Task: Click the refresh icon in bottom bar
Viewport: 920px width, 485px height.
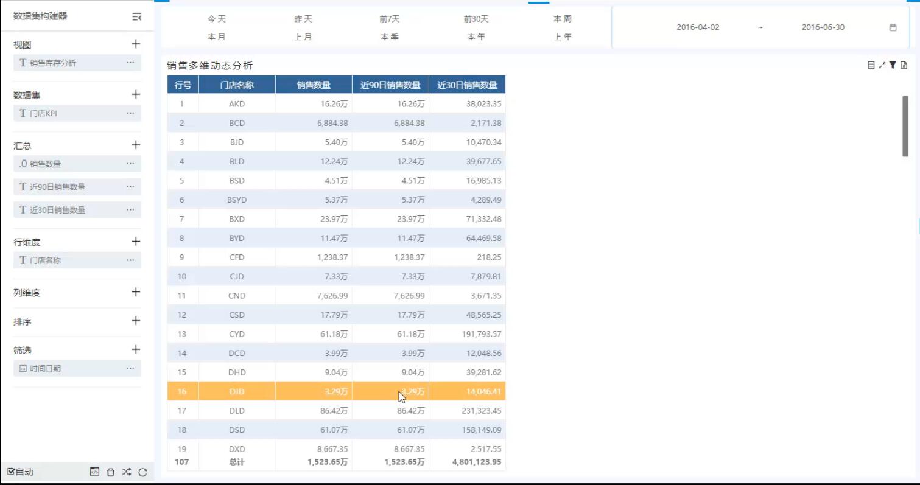Action: click(x=142, y=472)
